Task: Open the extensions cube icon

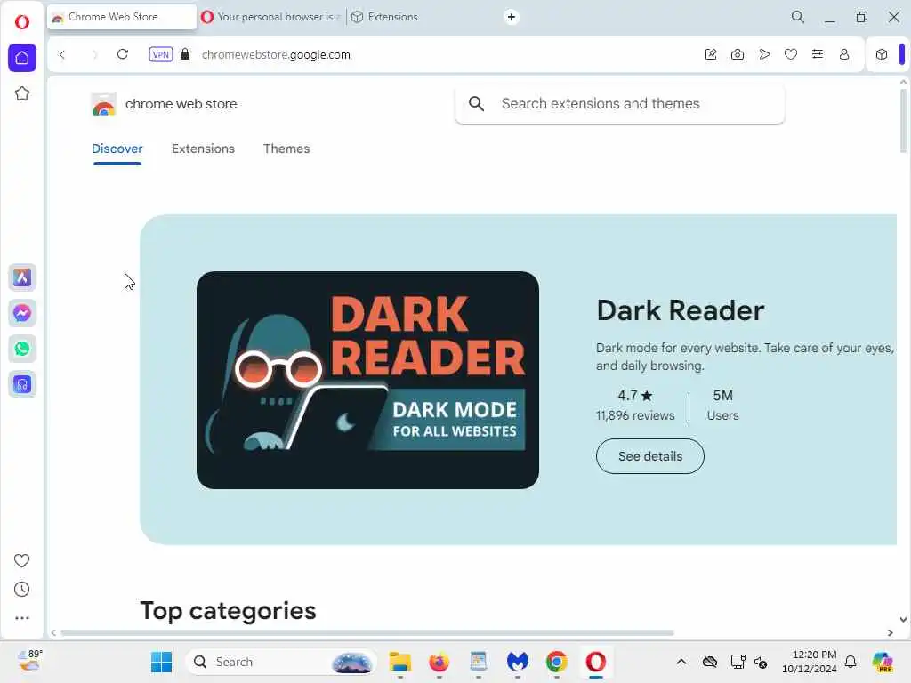Action: (882, 54)
